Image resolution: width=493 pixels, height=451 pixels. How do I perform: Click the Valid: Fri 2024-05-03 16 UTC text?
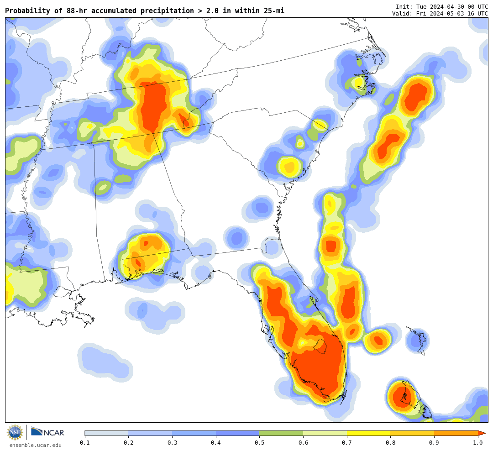(x=440, y=14)
